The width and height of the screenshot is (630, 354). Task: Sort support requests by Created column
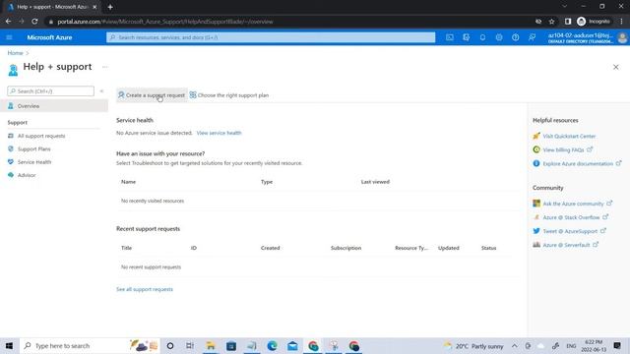tap(270, 248)
